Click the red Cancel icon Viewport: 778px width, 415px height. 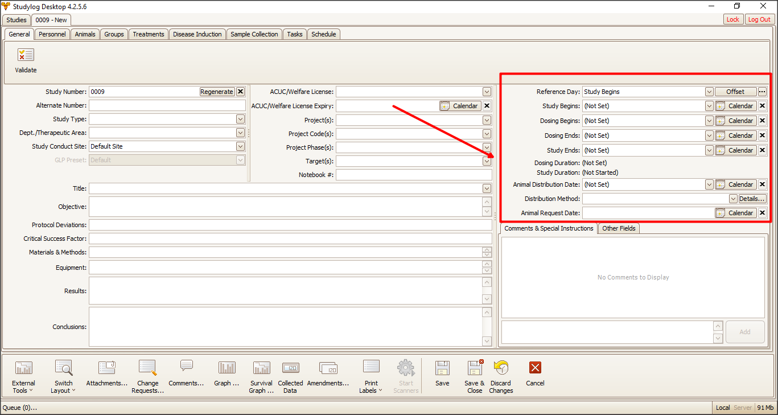coord(535,368)
